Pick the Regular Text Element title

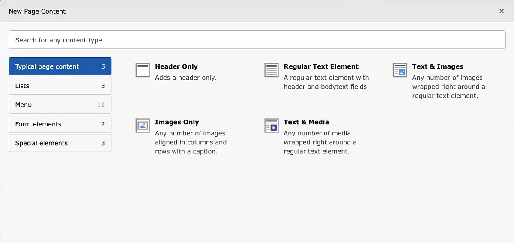[x=321, y=66]
